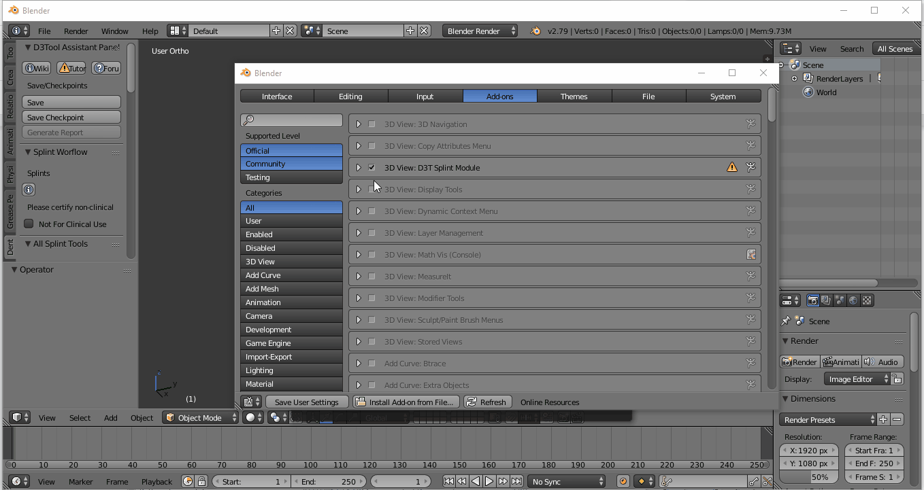
Task: Click the info button under Splints label
Action: (29, 190)
